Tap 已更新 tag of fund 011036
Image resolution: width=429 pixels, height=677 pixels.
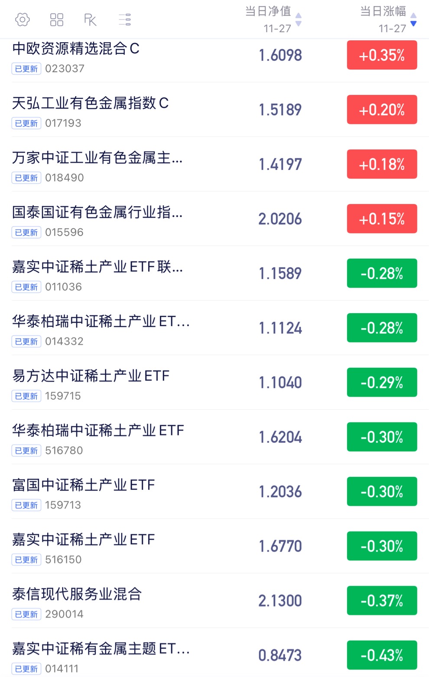pos(26,287)
